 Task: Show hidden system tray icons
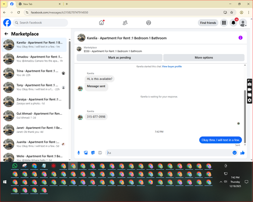tap(221, 182)
